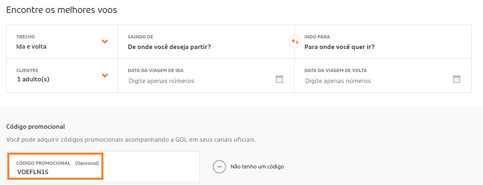Open the departure date calendar icon

279,79
